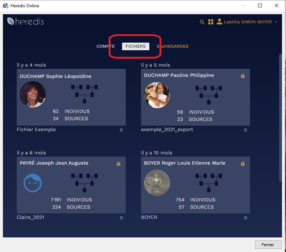
Task: Maximize the Heredis Online window
Action: pos(260,5)
